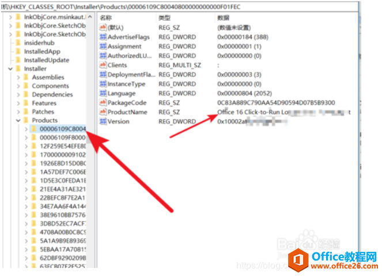Click the Installer folder icon

pos(18,68)
